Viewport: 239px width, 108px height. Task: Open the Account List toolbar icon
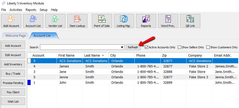pyautogui.click(x=33, y=21)
